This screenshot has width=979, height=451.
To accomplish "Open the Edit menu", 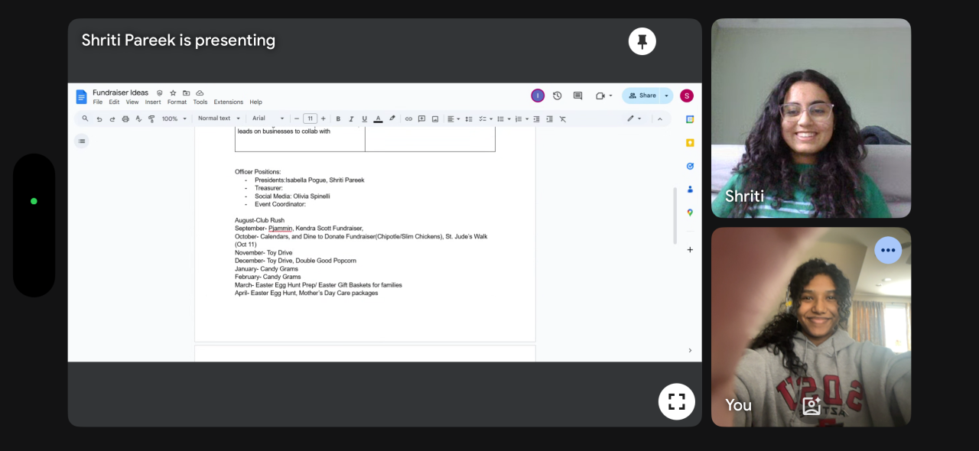I will coord(114,102).
